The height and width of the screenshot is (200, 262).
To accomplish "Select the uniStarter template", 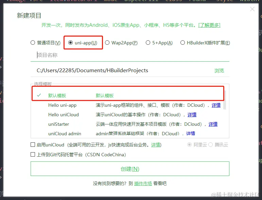I will click(x=59, y=124).
